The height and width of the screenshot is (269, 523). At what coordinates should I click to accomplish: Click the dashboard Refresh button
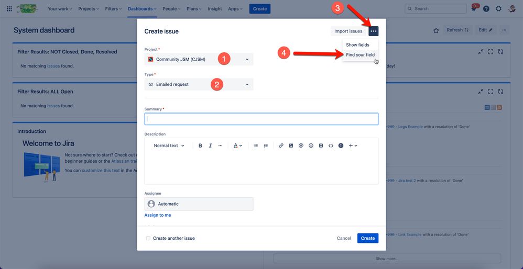click(x=457, y=30)
